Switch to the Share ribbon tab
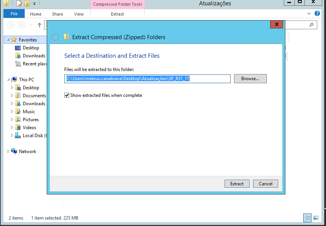The height and width of the screenshot is (226, 326). click(57, 14)
